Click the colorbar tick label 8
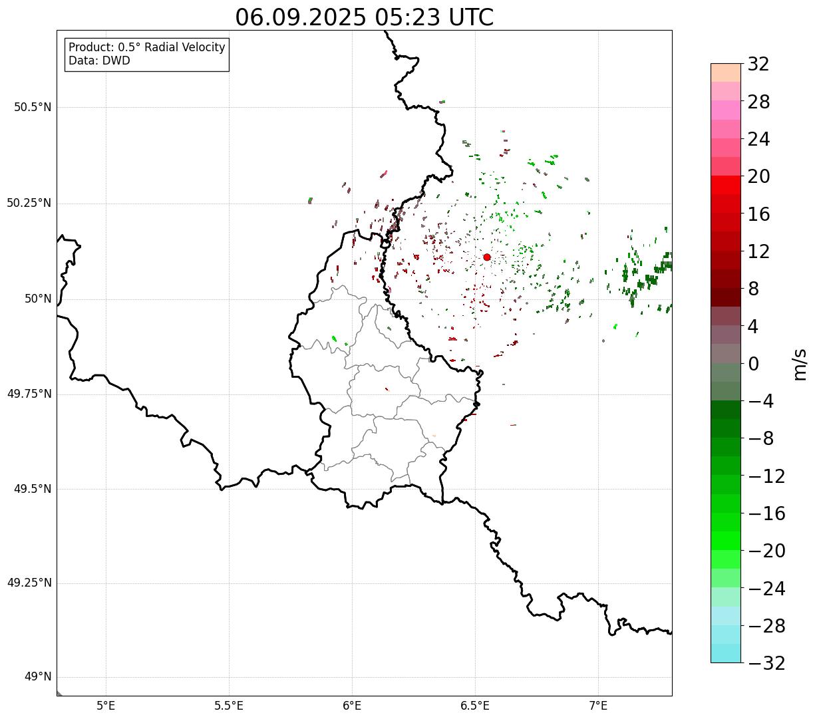This screenshot has height=719, width=815. click(x=753, y=289)
